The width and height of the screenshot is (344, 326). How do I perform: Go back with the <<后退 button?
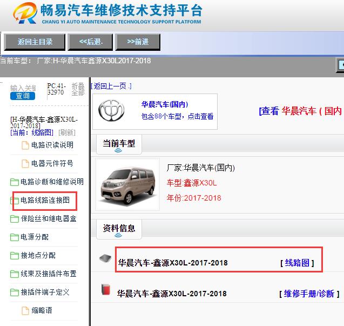click(x=90, y=42)
